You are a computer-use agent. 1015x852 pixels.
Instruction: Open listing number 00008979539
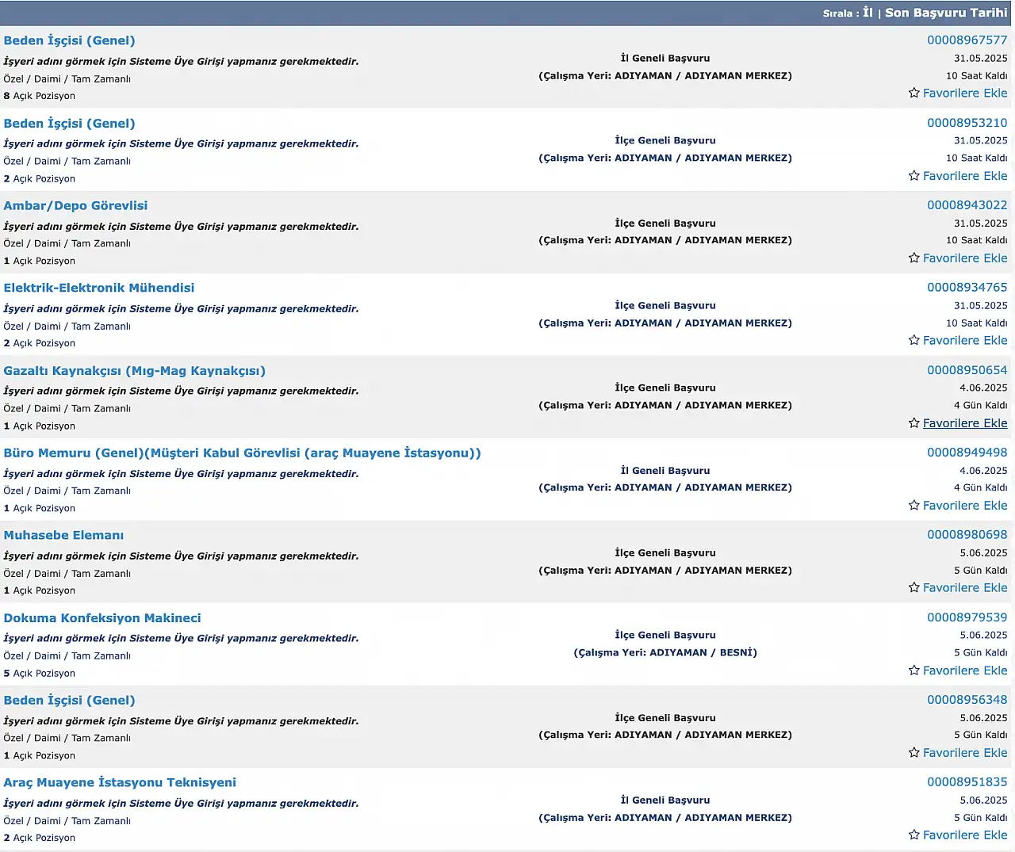[967, 617]
